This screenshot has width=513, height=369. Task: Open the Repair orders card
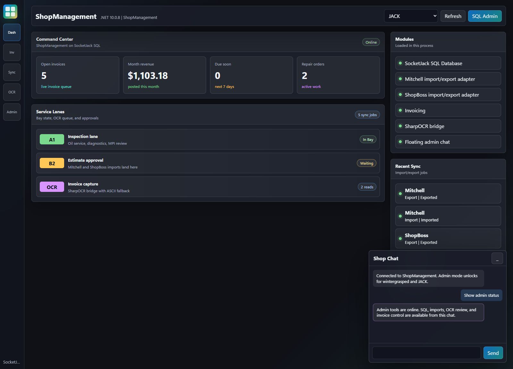click(338, 75)
